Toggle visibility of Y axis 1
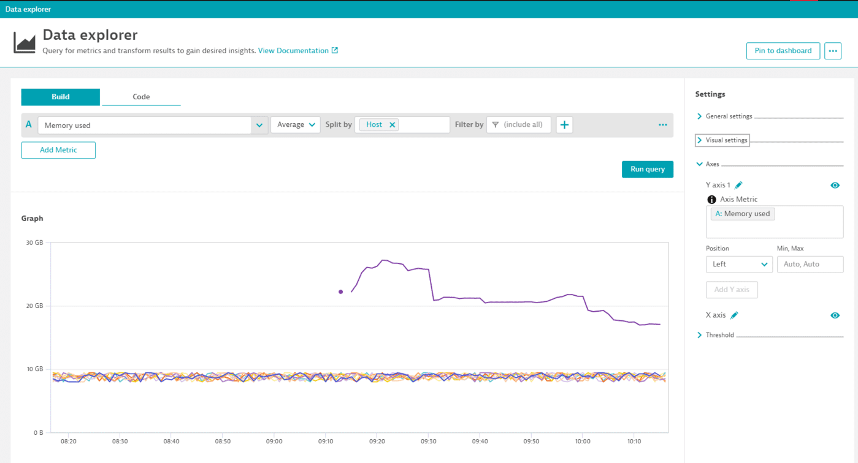The image size is (858, 463). (835, 184)
